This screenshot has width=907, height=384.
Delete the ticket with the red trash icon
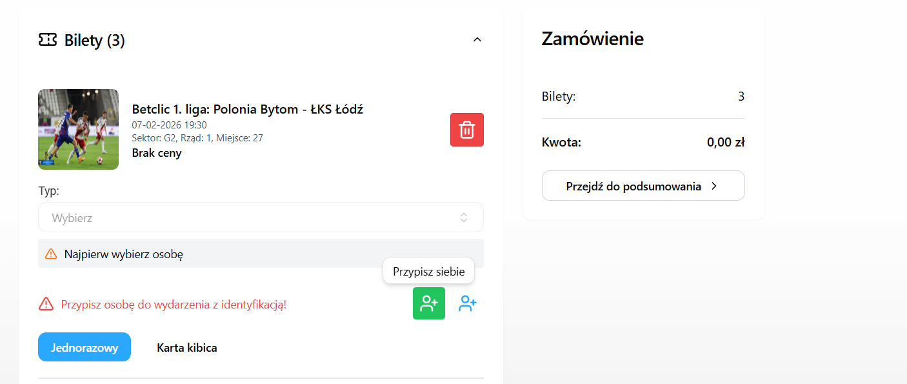(466, 130)
